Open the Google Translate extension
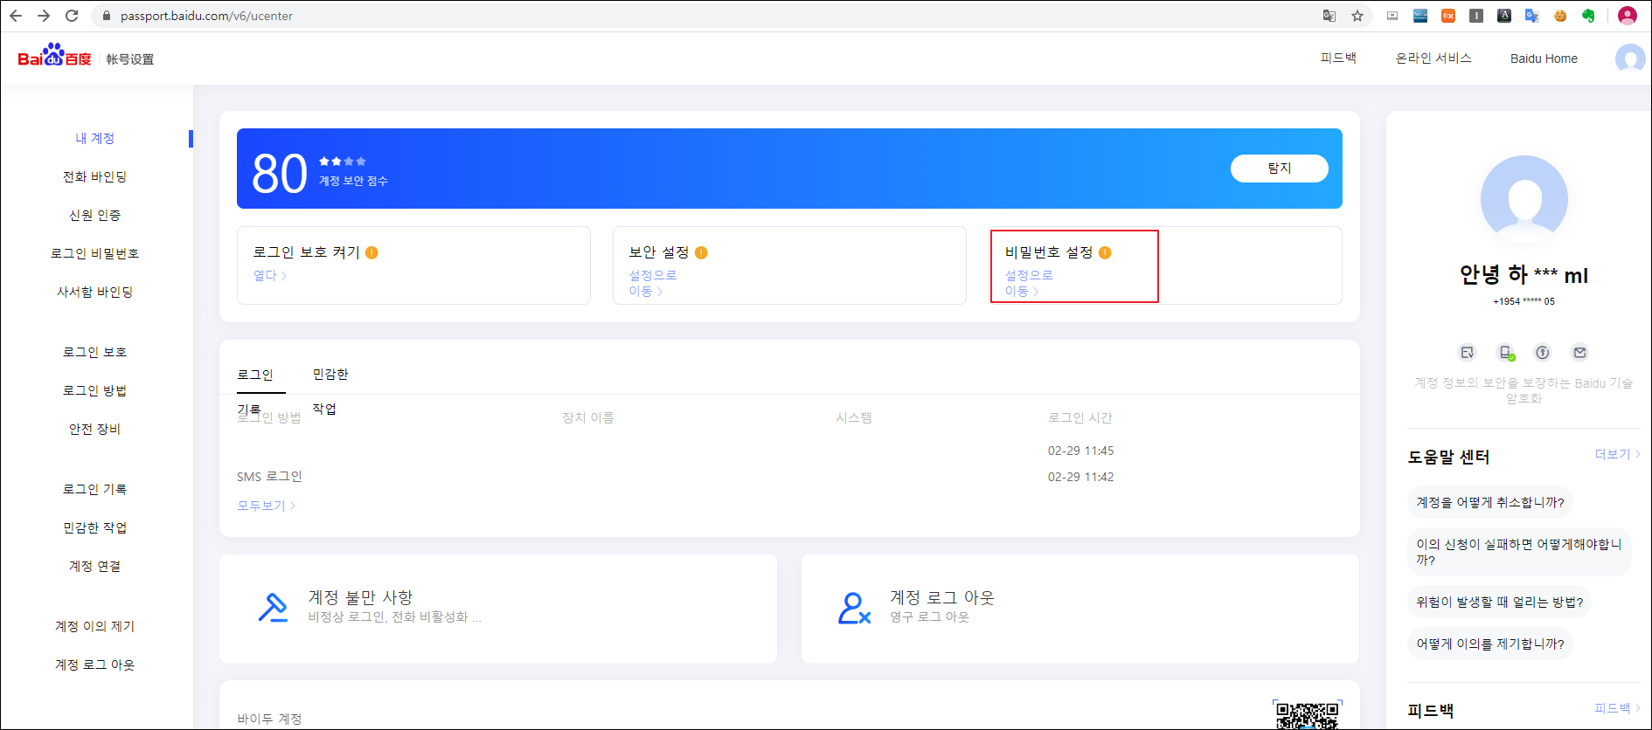 tap(1532, 16)
